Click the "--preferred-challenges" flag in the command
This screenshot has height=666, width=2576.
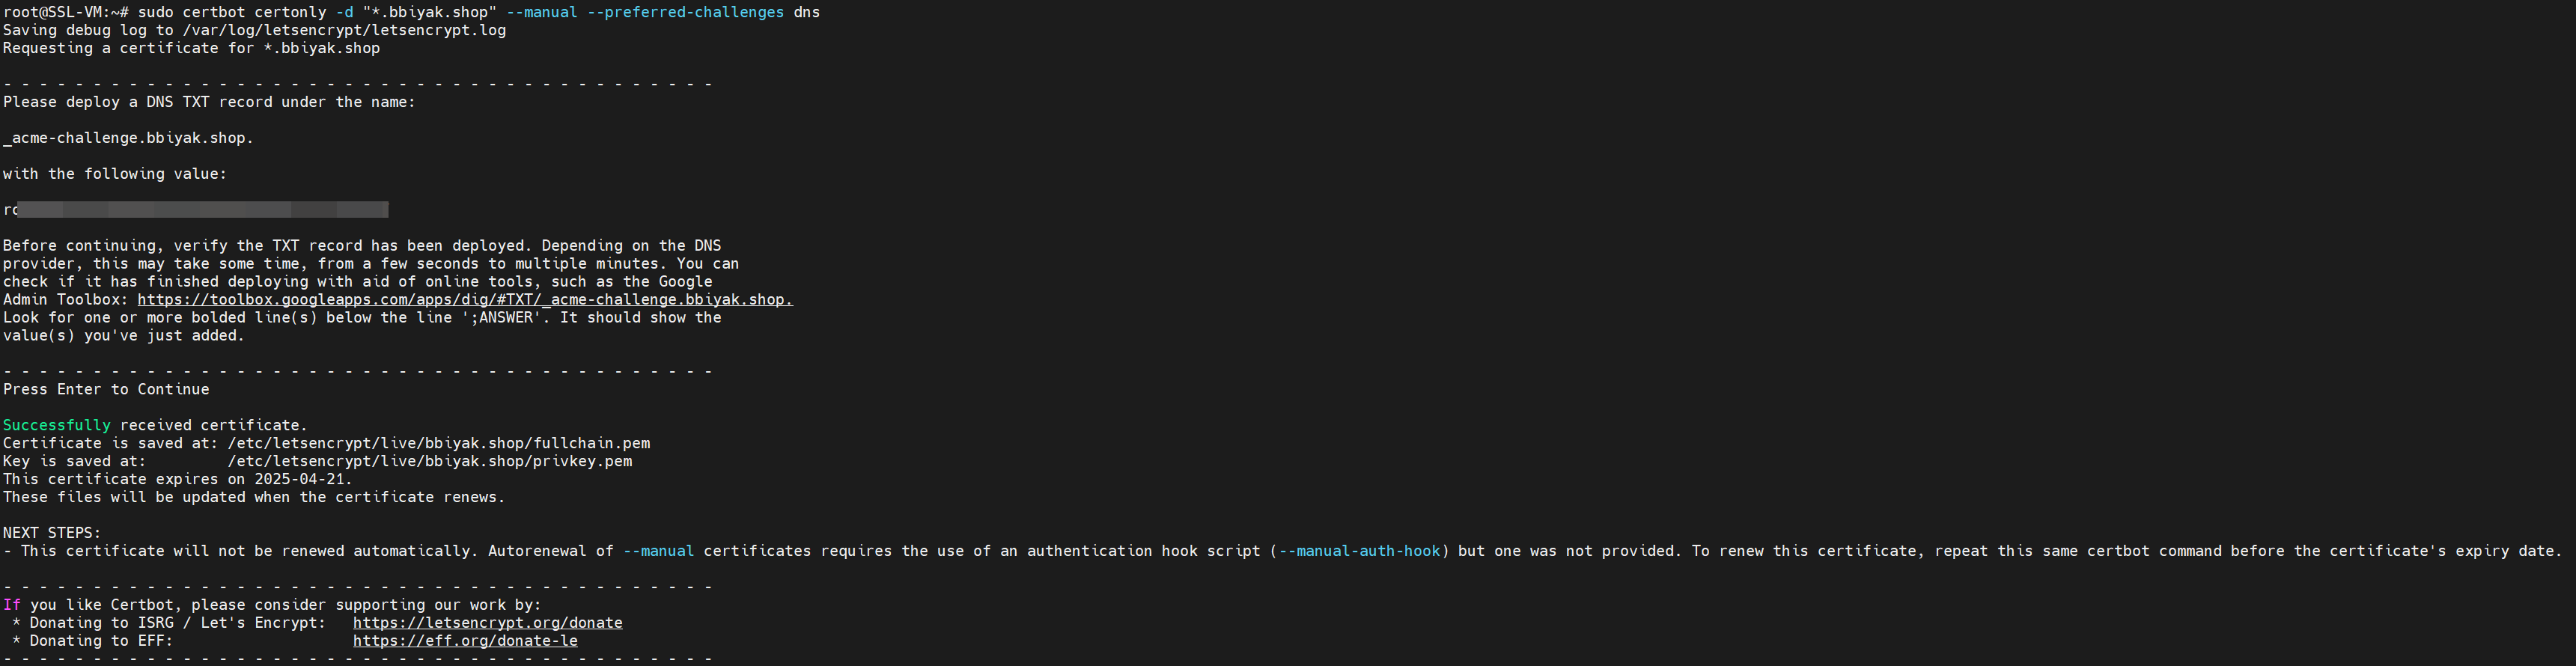click(686, 12)
